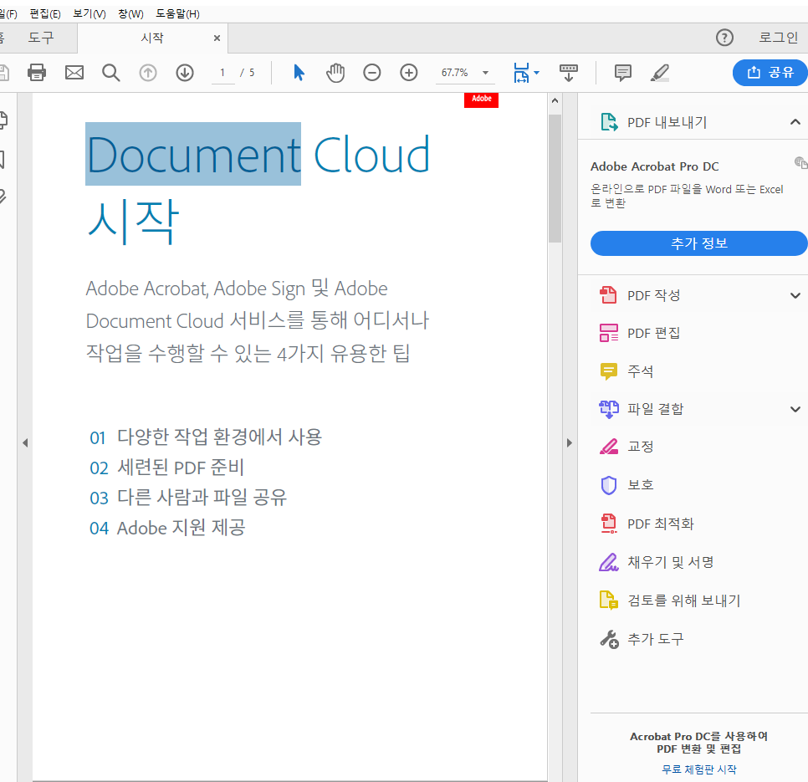Open fit page options dropdown arrow
The width and height of the screenshot is (808, 782).
[536, 73]
